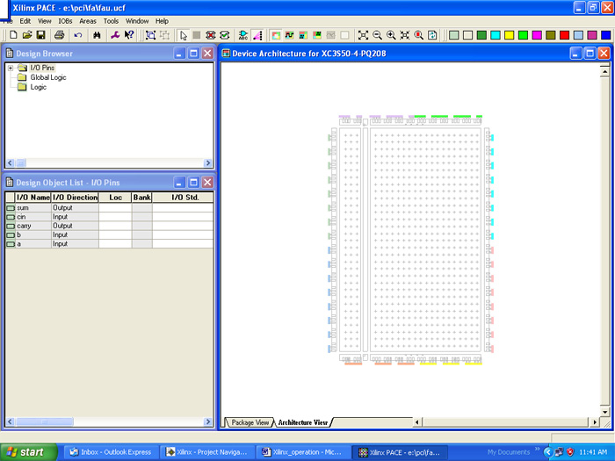Click the Open file folder icon

[x=26, y=35]
